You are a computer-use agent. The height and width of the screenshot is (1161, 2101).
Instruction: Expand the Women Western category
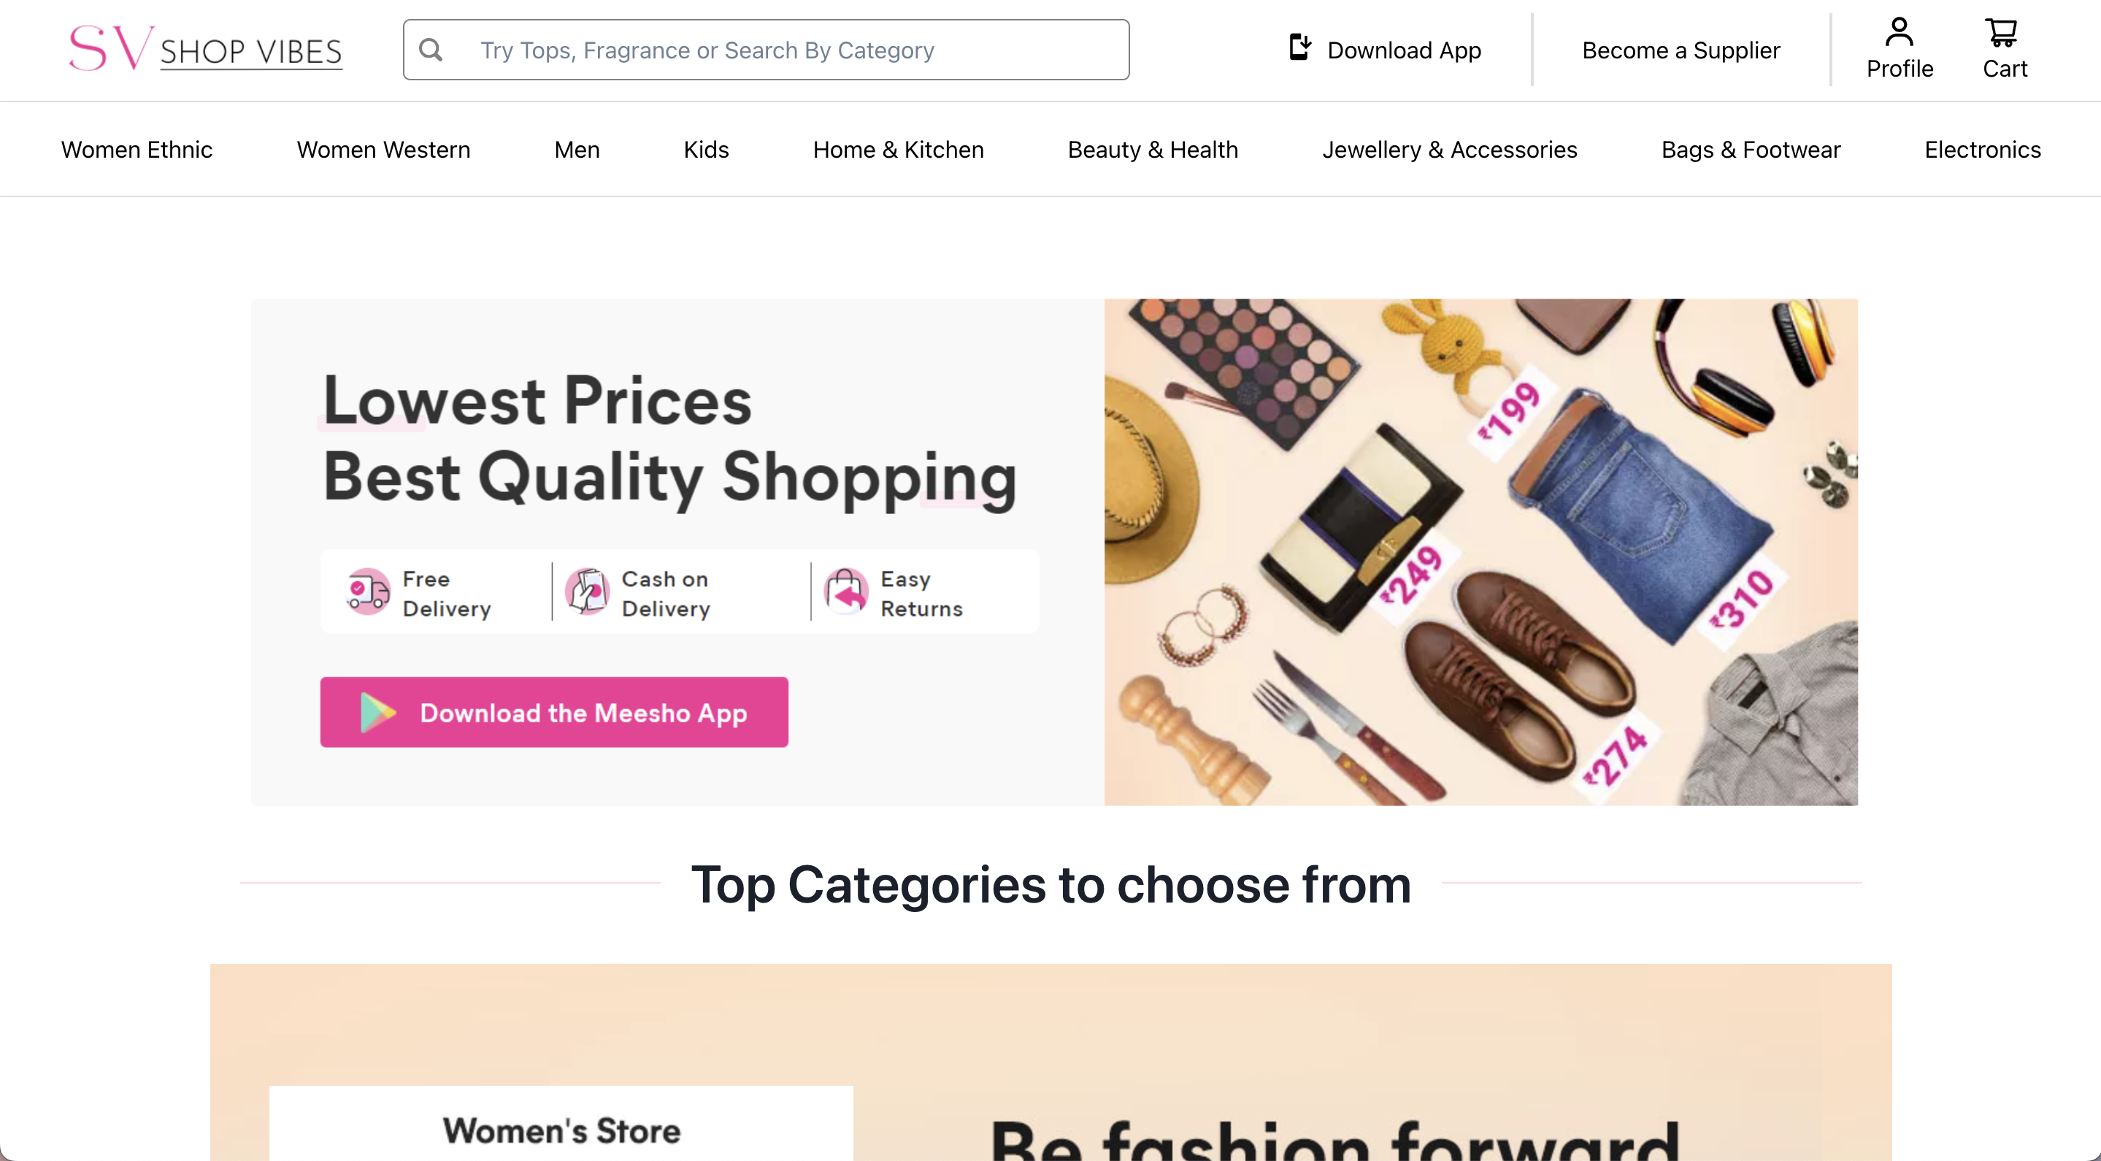tap(383, 149)
